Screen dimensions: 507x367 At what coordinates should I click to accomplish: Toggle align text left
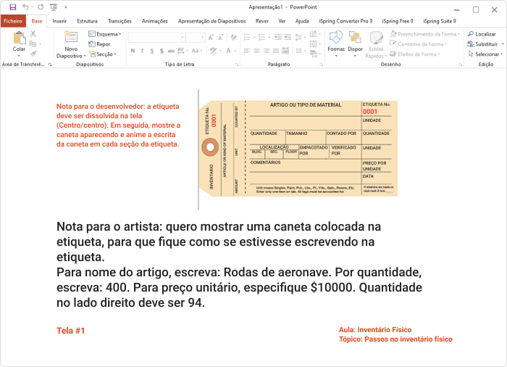tap(247, 51)
